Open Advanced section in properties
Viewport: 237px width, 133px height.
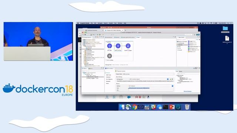pos(108,77)
